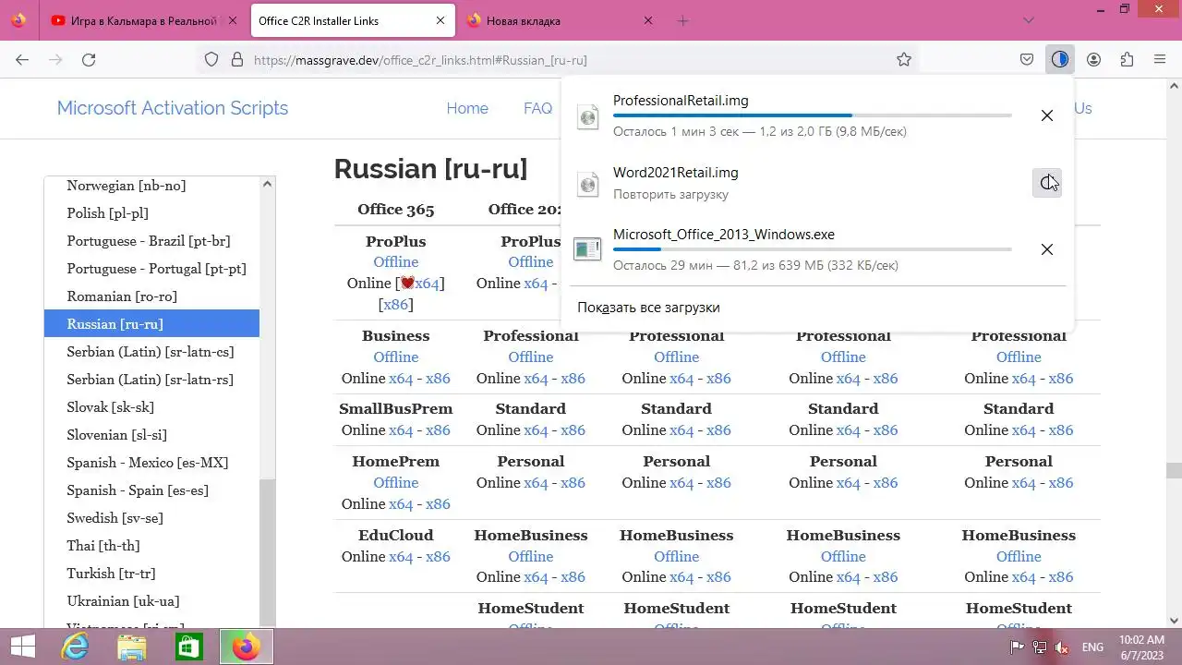Open the Firefox hamburger menu
This screenshot has height=665, width=1182.
point(1160,59)
